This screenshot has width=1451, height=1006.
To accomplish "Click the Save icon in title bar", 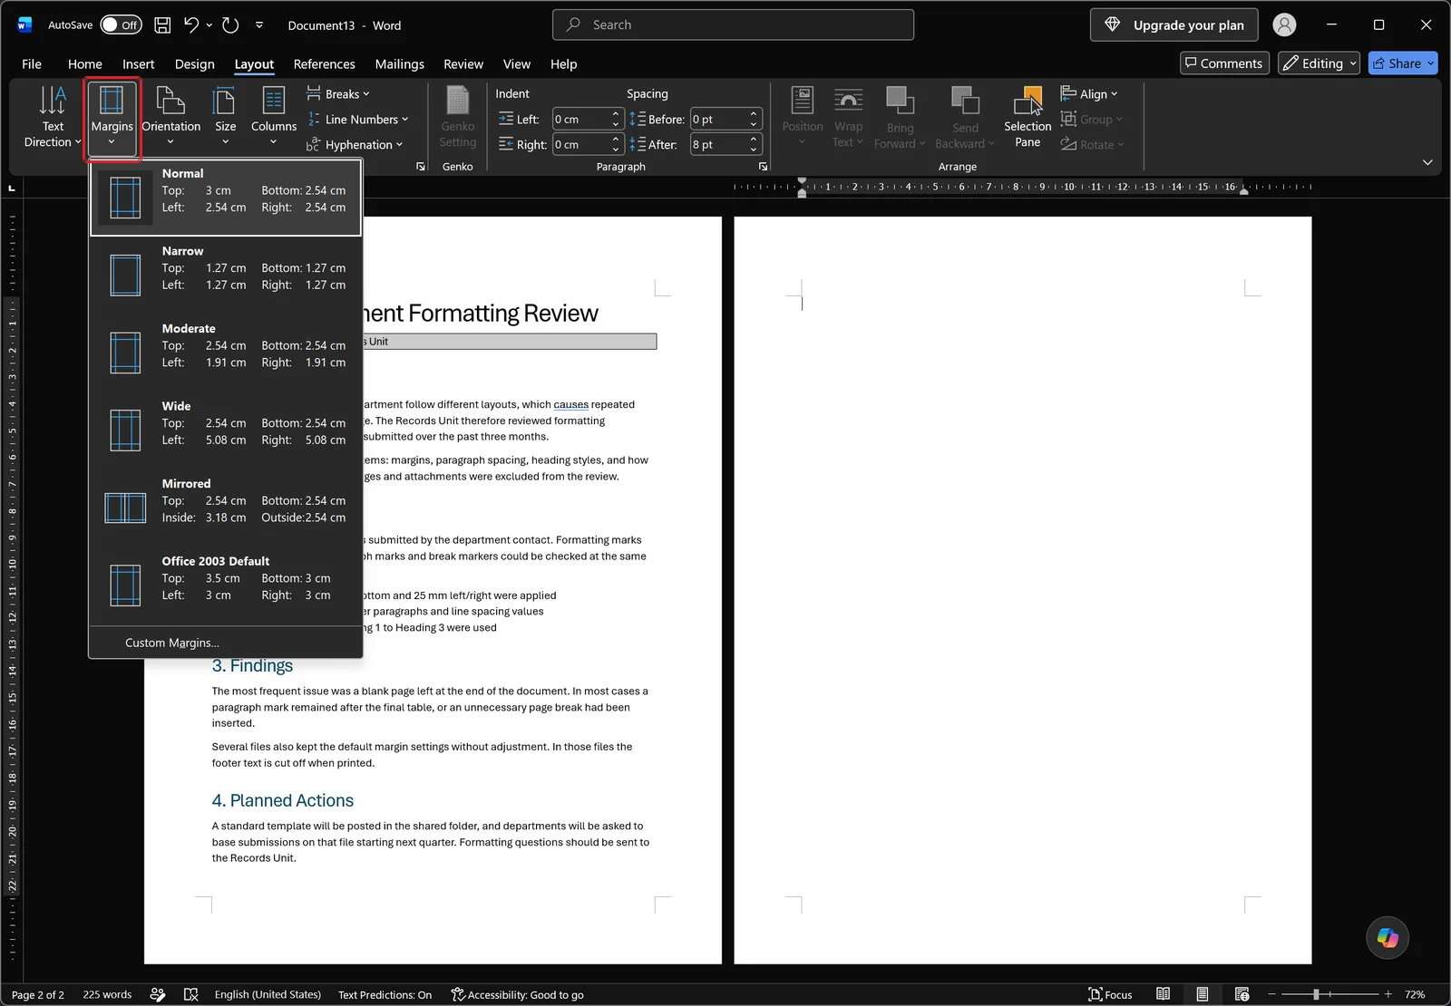I will [162, 25].
